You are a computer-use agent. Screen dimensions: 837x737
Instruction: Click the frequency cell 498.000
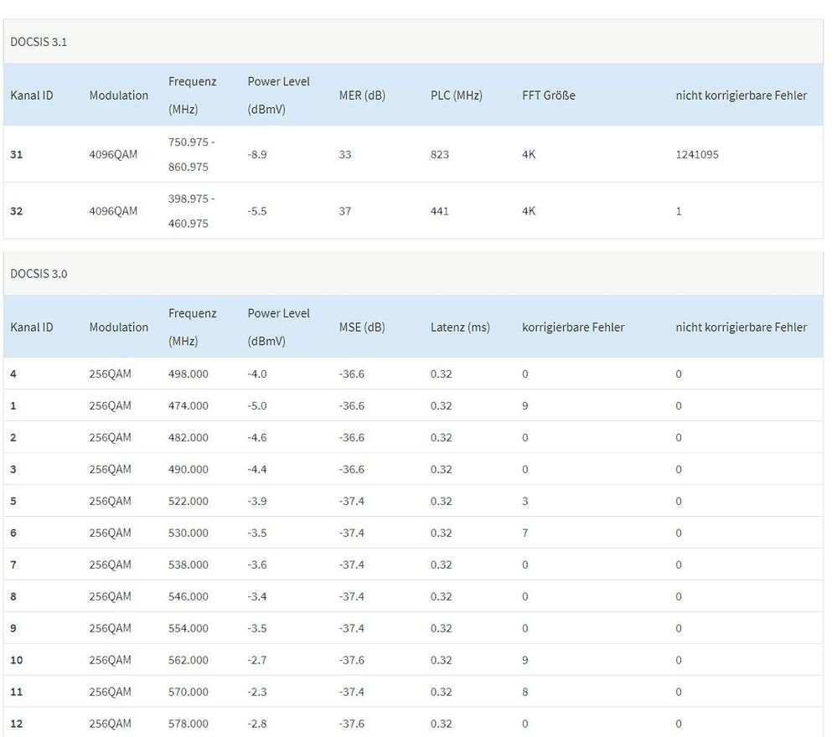point(189,374)
